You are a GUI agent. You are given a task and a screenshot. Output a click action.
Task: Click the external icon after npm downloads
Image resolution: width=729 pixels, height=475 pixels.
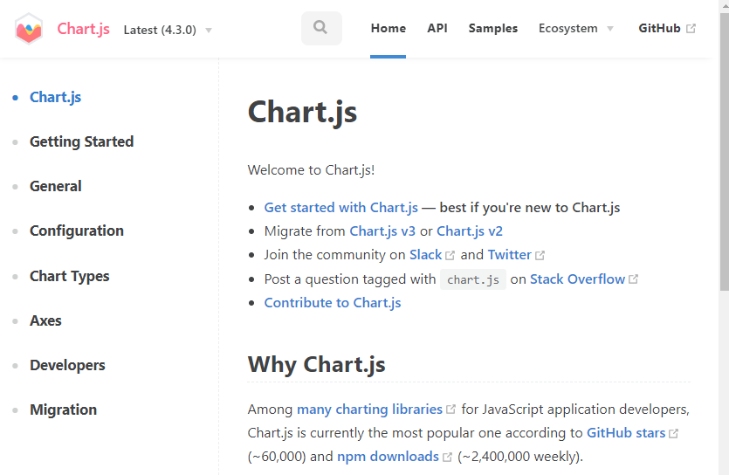pyautogui.click(x=447, y=458)
